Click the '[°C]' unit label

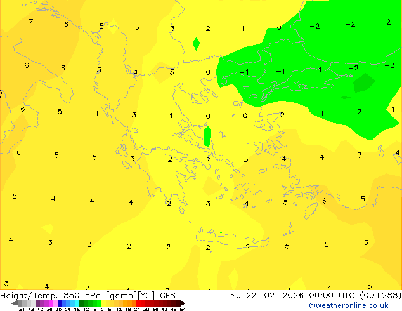coord(146,296)
